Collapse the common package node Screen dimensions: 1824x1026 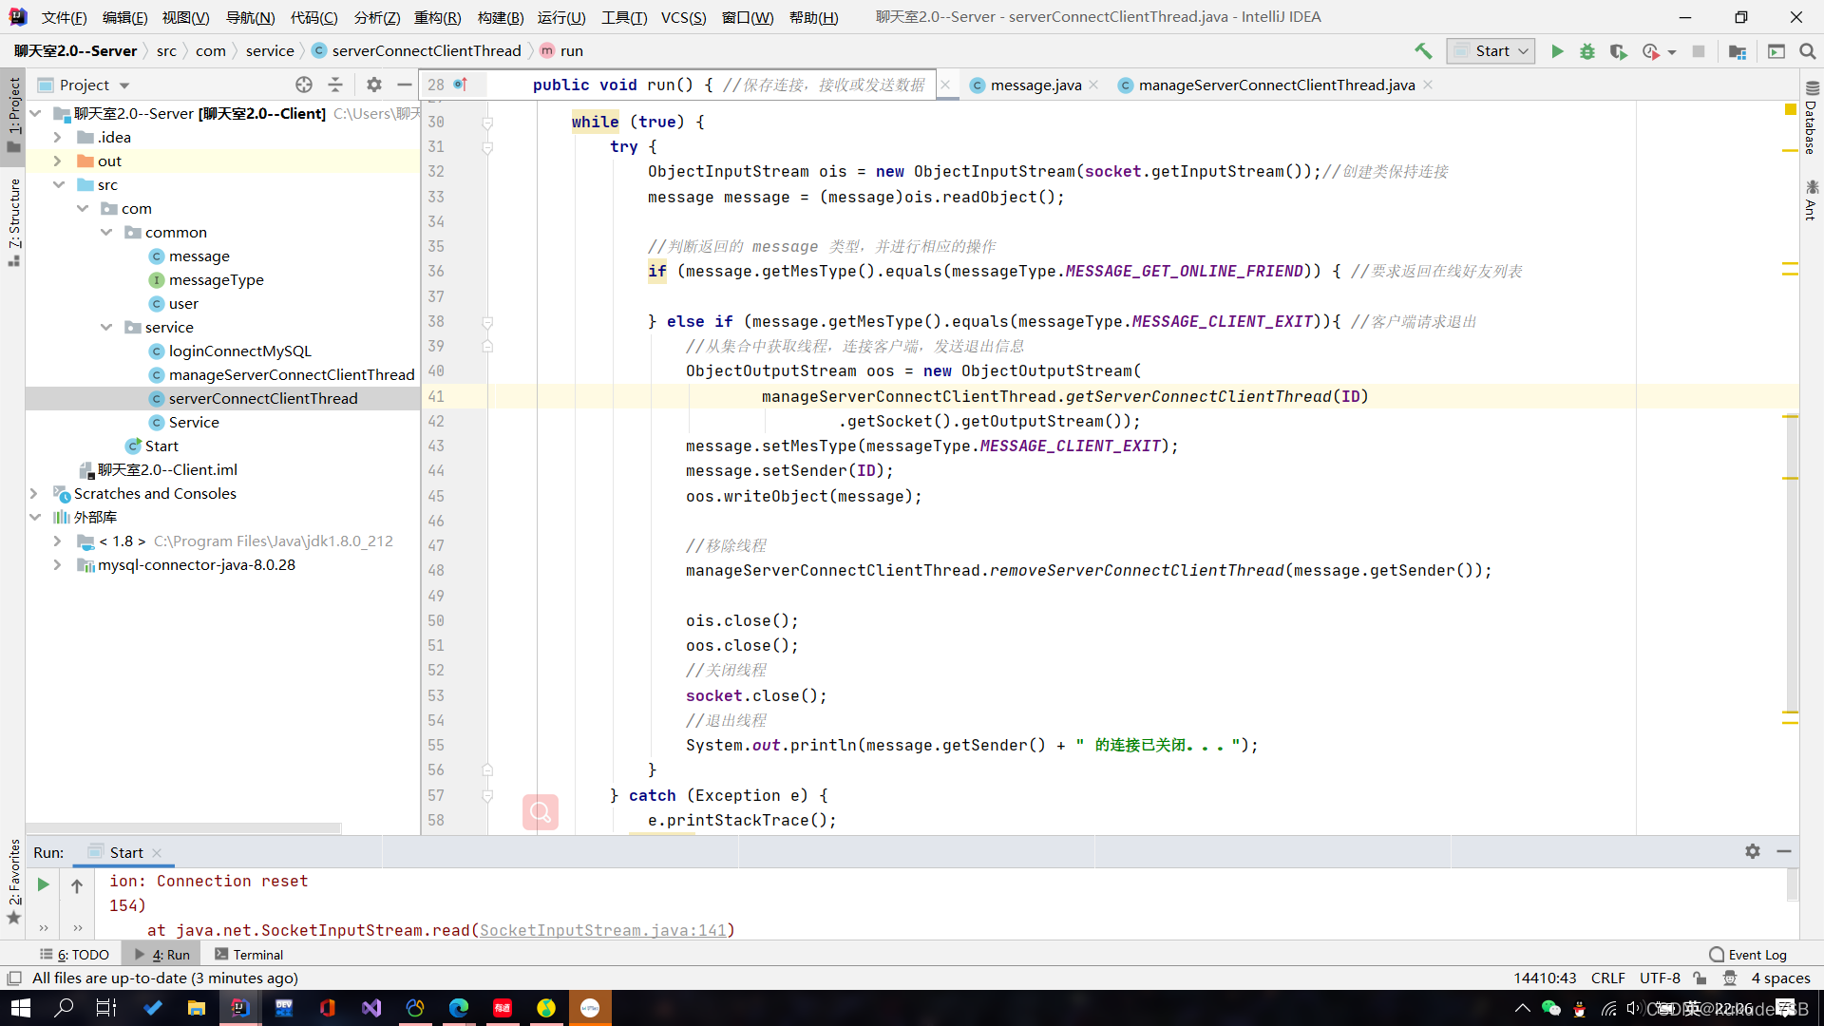(105, 232)
